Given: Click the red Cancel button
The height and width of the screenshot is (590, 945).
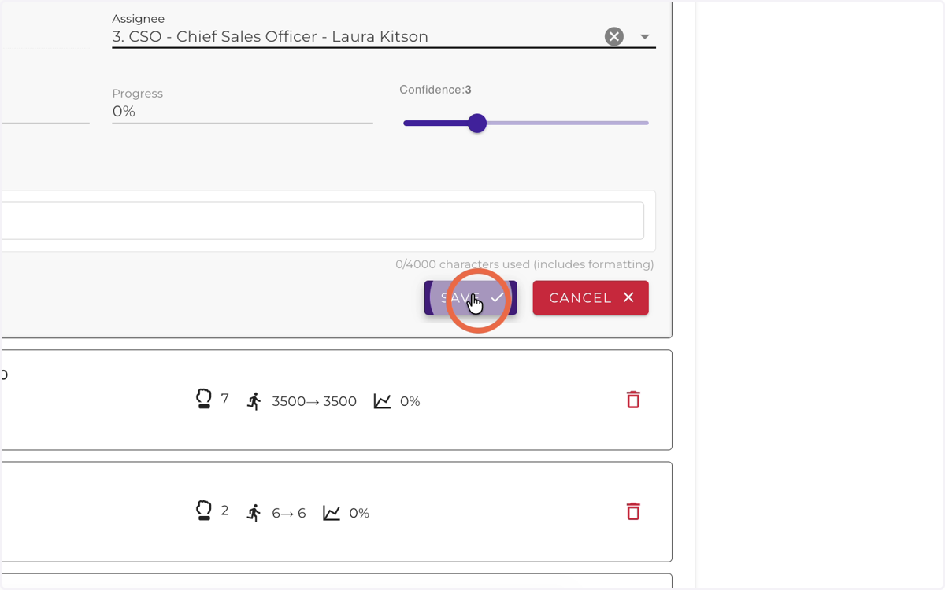Looking at the screenshot, I should (x=591, y=298).
